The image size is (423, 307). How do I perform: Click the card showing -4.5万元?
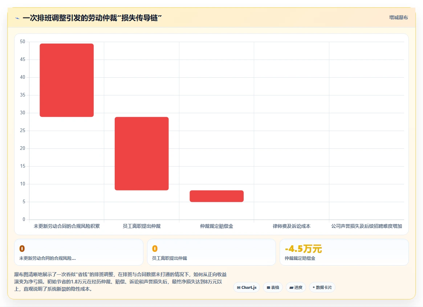[344, 252]
